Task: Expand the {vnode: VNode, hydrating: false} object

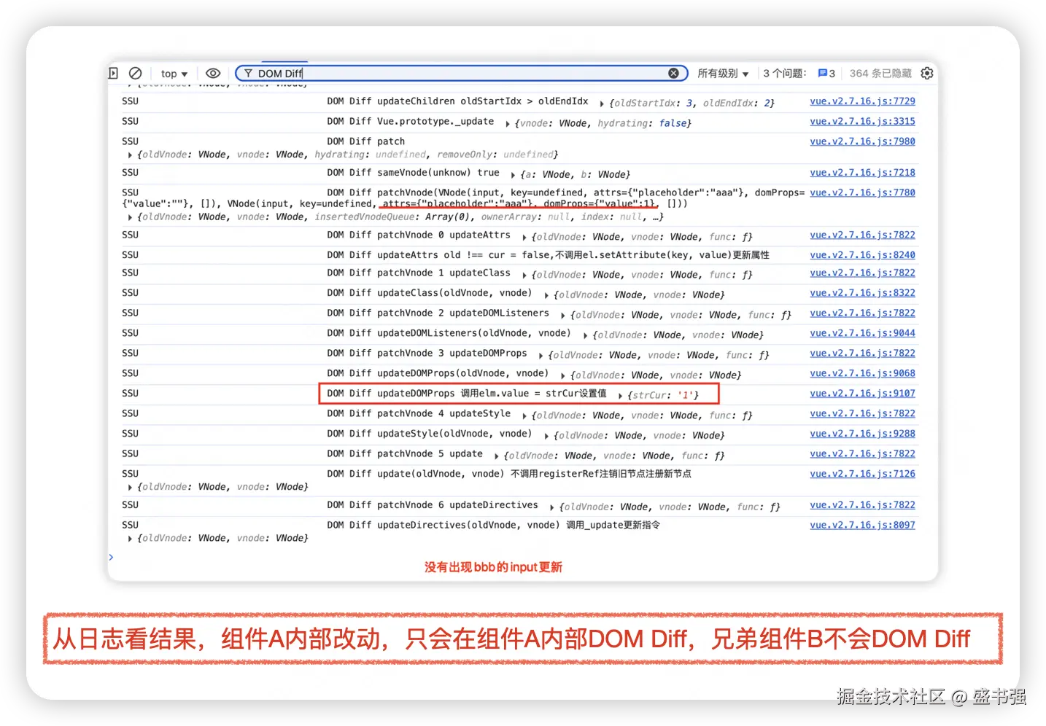Action: coord(508,124)
